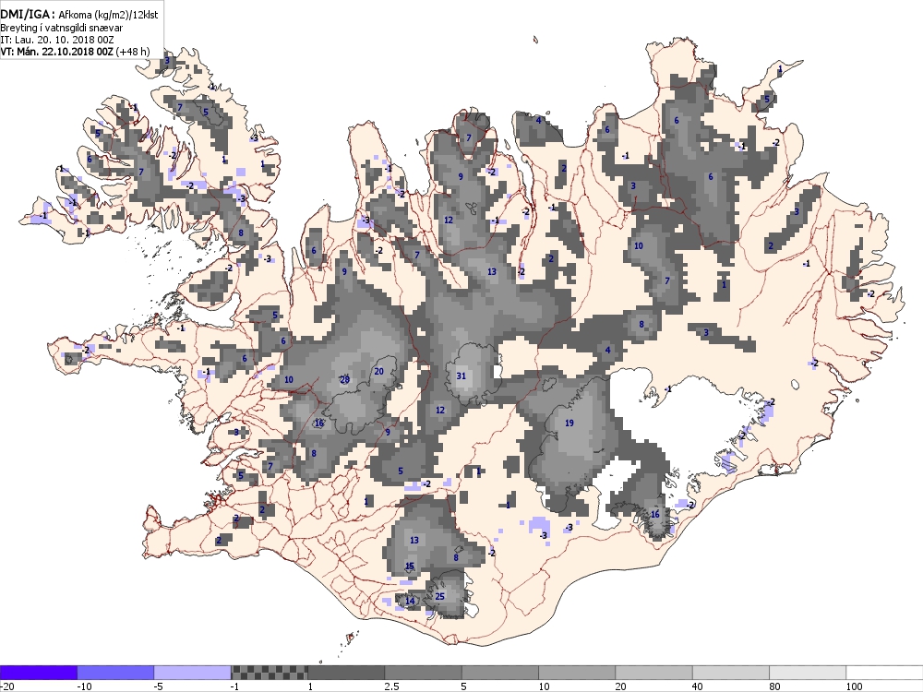Click the gray legend swatch between 2.5 and 5

424,672
